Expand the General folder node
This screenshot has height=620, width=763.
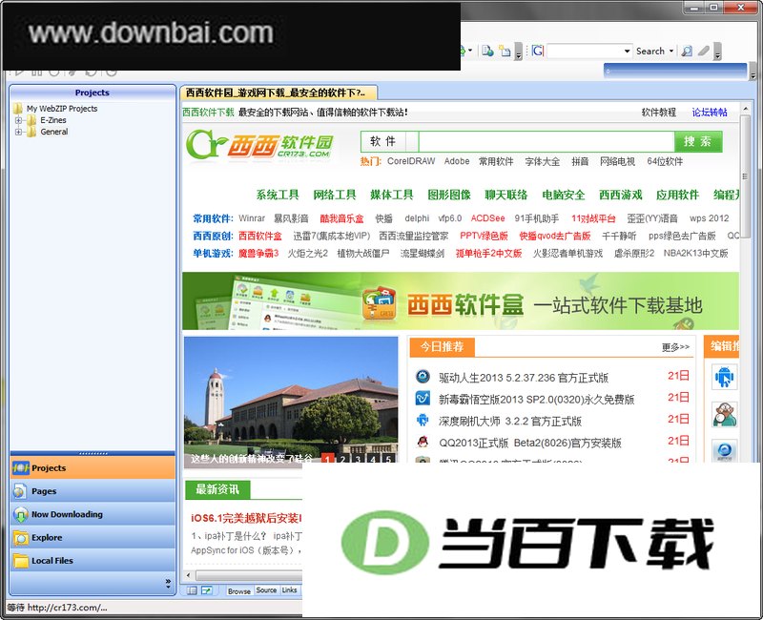18,132
